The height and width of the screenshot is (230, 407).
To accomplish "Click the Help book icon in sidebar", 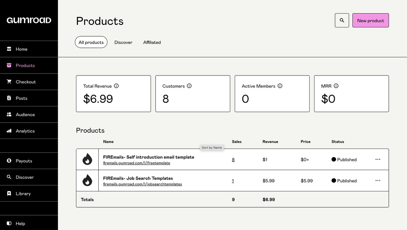I will [9, 224].
